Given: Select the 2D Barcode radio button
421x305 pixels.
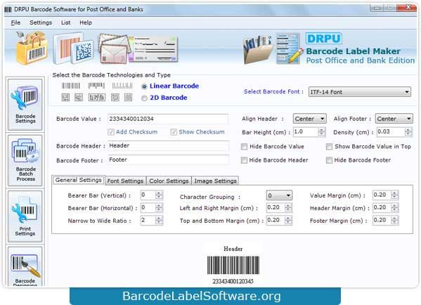Looking at the screenshot, I should (x=144, y=98).
